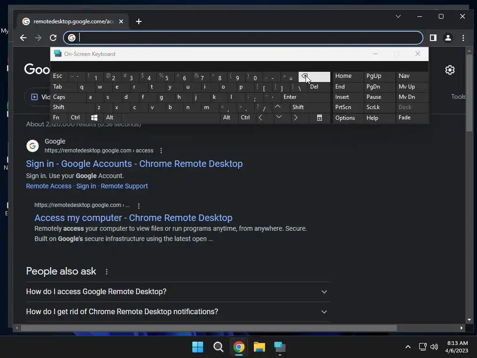Click the vertical scrollbar thumb in Chrome
This screenshot has width=477, height=358.
[469, 93]
